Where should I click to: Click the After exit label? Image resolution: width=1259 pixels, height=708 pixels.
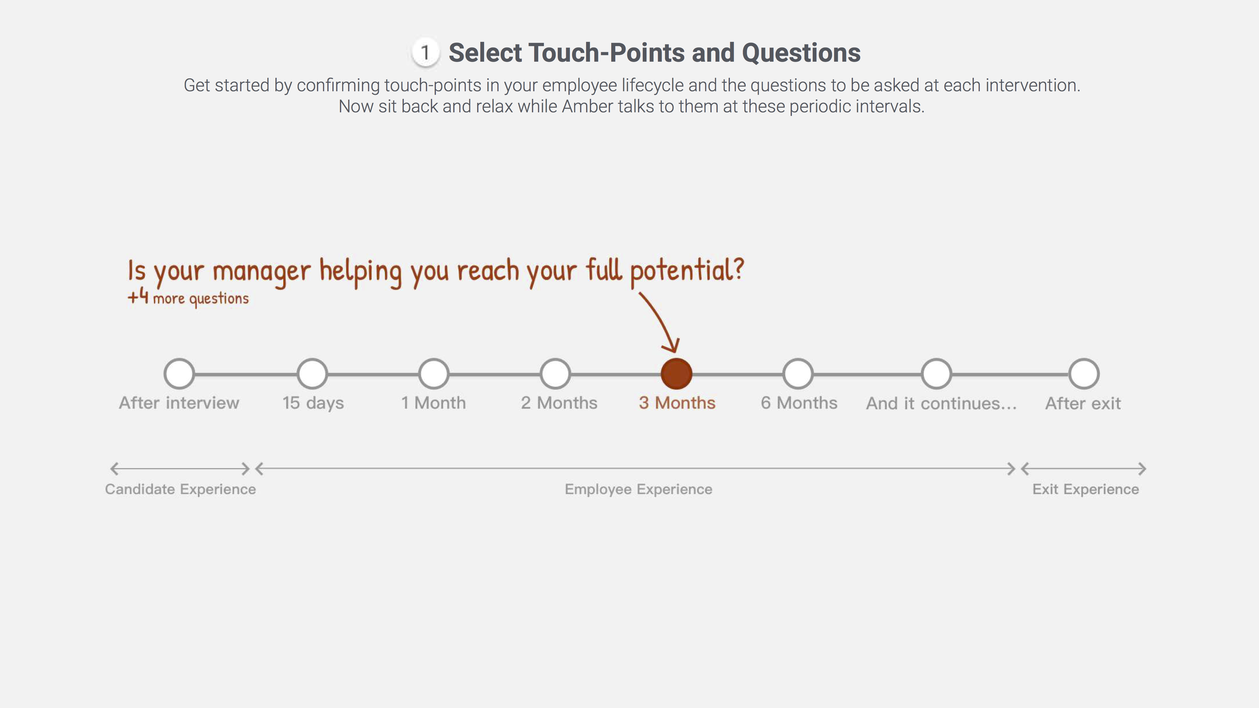tap(1083, 404)
